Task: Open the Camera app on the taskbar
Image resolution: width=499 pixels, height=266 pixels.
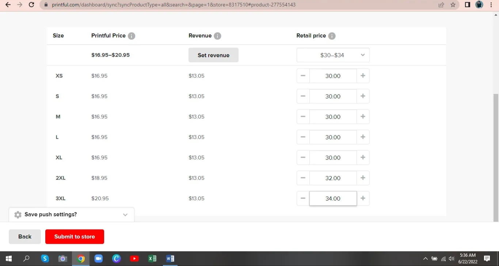Action: point(63,259)
